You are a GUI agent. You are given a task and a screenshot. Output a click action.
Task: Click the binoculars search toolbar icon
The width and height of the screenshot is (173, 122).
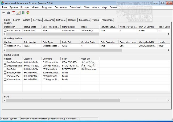tap(9, 13)
